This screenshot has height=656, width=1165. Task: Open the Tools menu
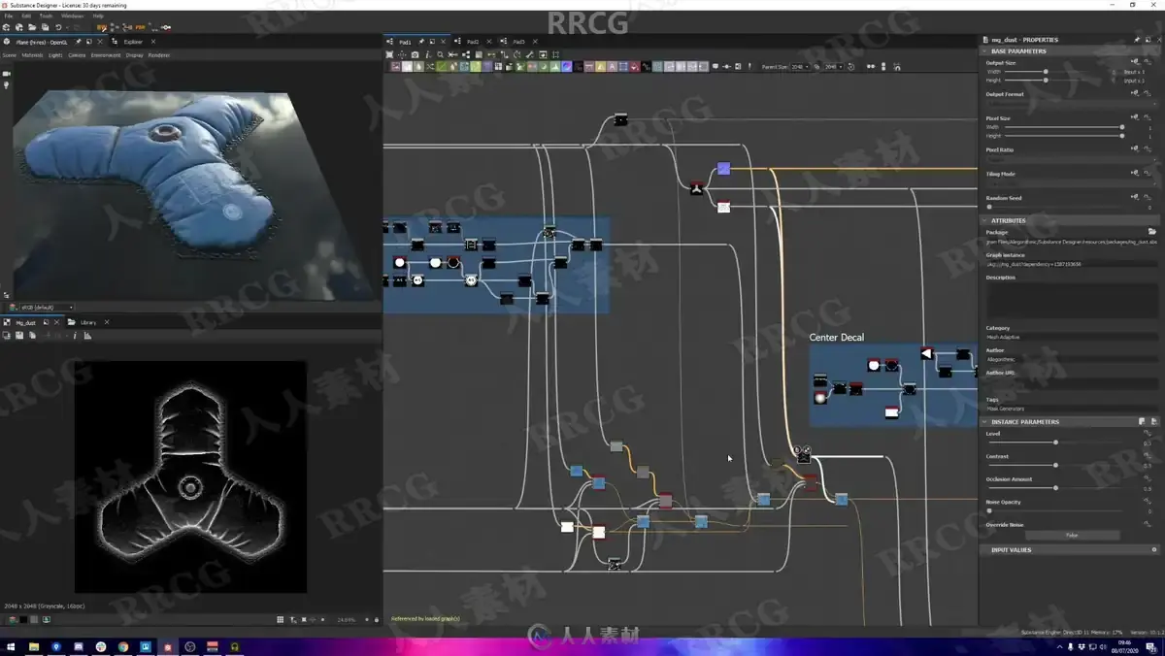click(46, 16)
